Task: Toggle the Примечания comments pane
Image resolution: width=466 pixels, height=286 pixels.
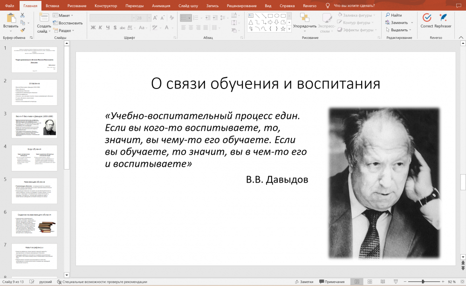Action: click(332, 282)
